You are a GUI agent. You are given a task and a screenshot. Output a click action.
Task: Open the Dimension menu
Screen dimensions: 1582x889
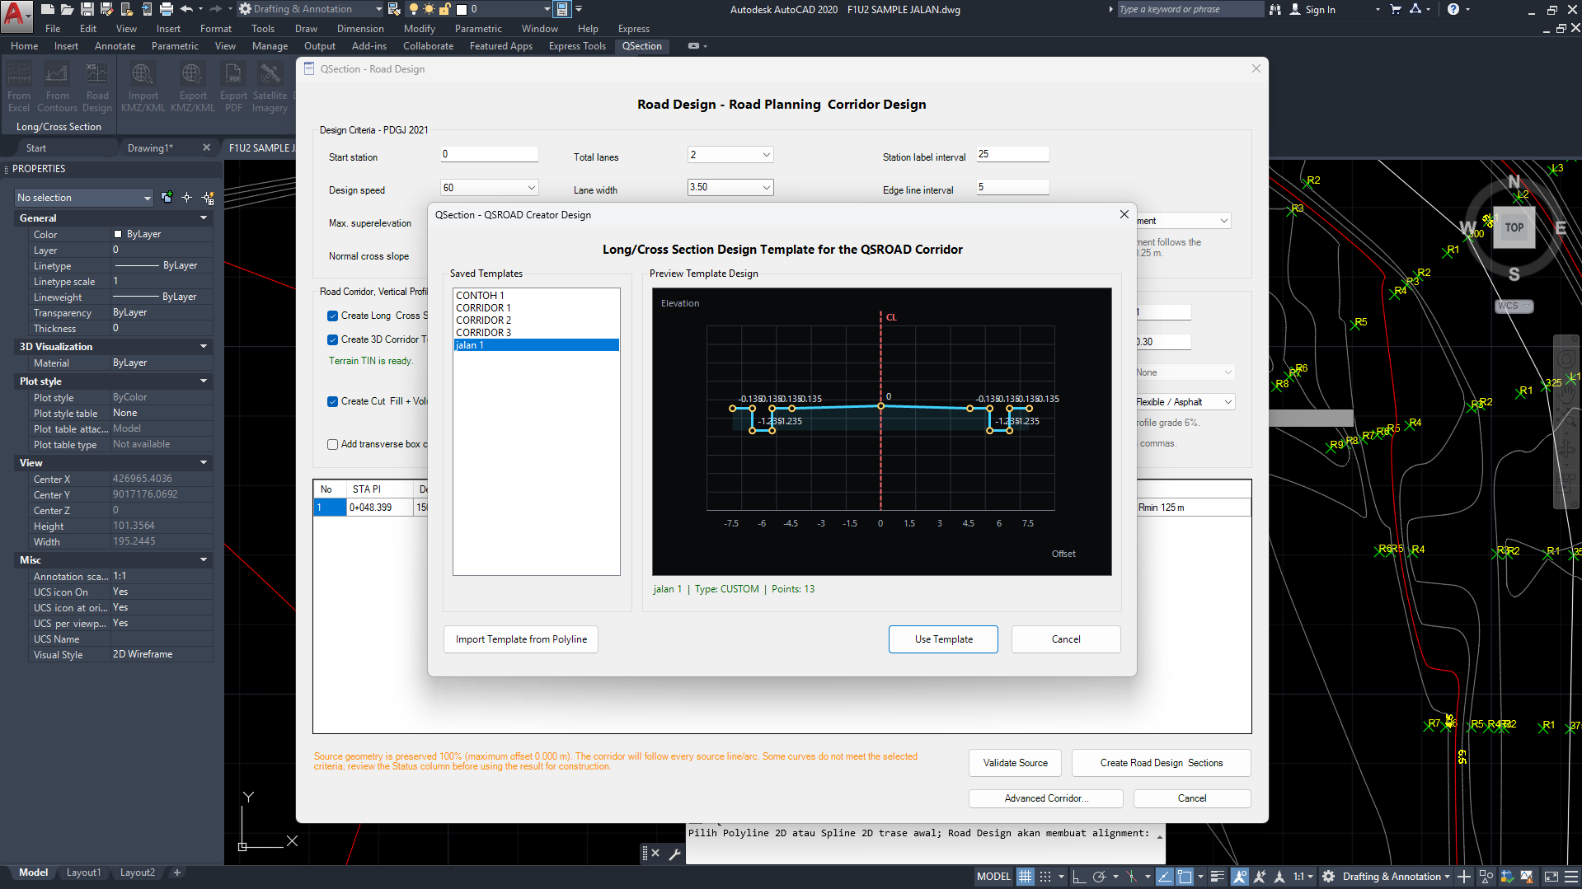(360, 28)
